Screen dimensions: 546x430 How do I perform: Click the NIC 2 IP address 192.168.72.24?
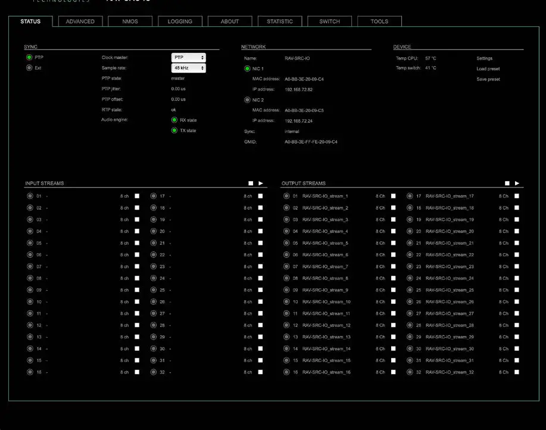click(298, 121)
